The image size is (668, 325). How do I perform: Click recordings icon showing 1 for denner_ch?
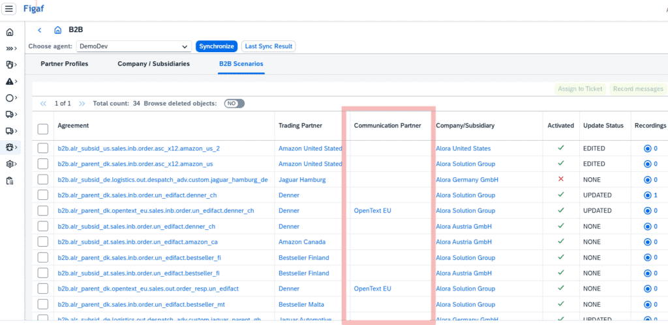[x=648, y=195]
